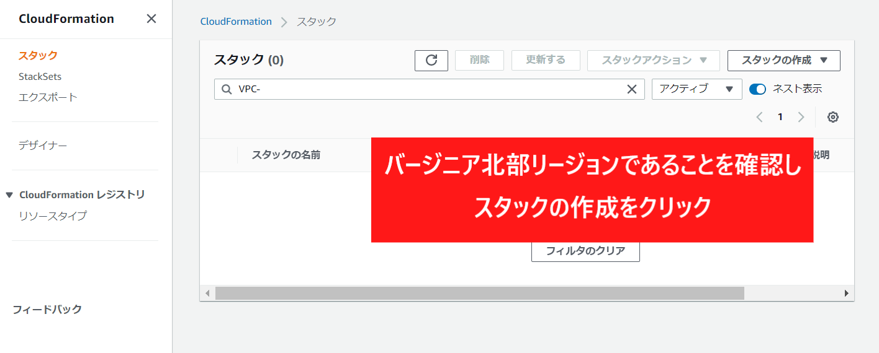Click the horizontal scrollbar thumb
Screen dimensions: 879x353
[x=479, y=293]
